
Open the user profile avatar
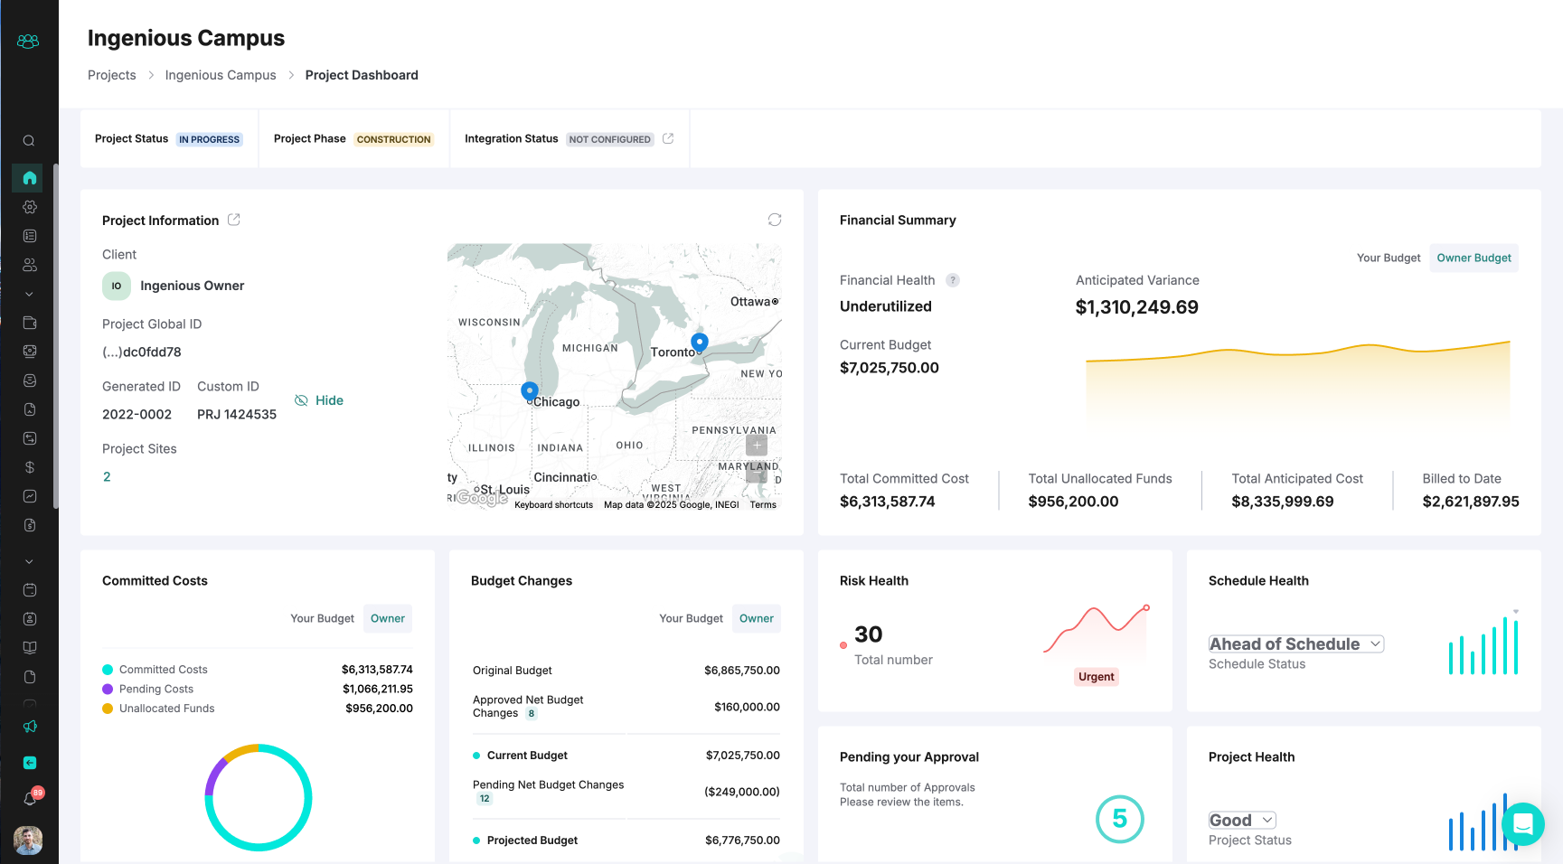(28, 841)
